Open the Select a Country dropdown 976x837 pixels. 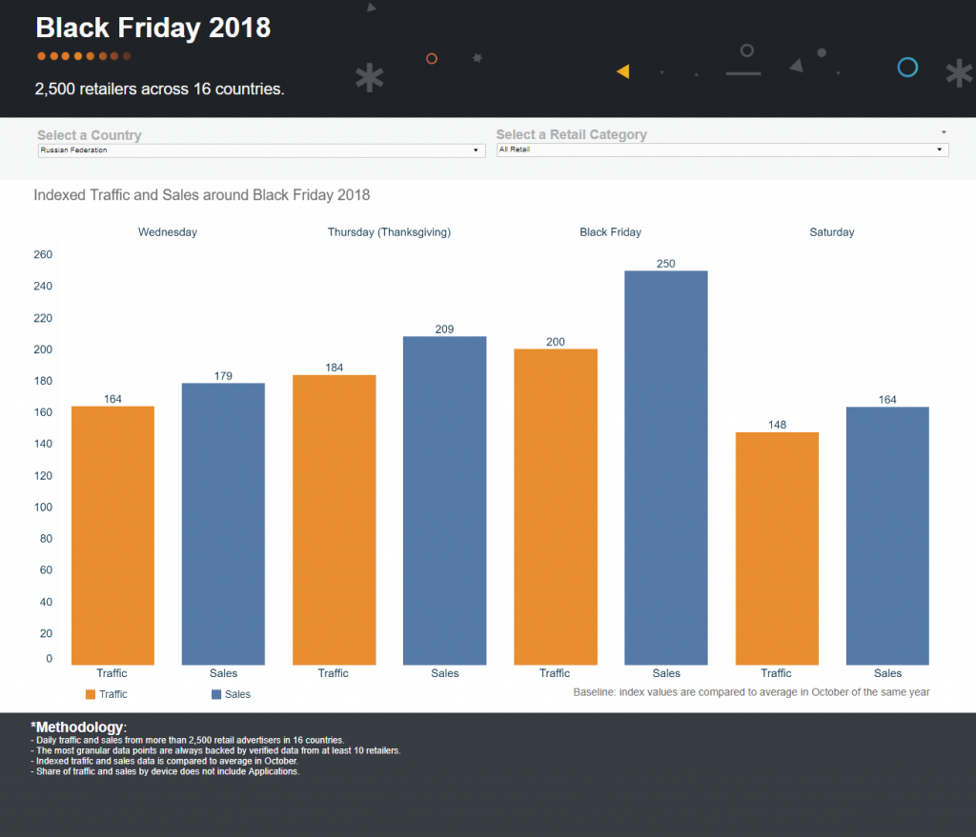pyautogui.click(x=260, y=150)
